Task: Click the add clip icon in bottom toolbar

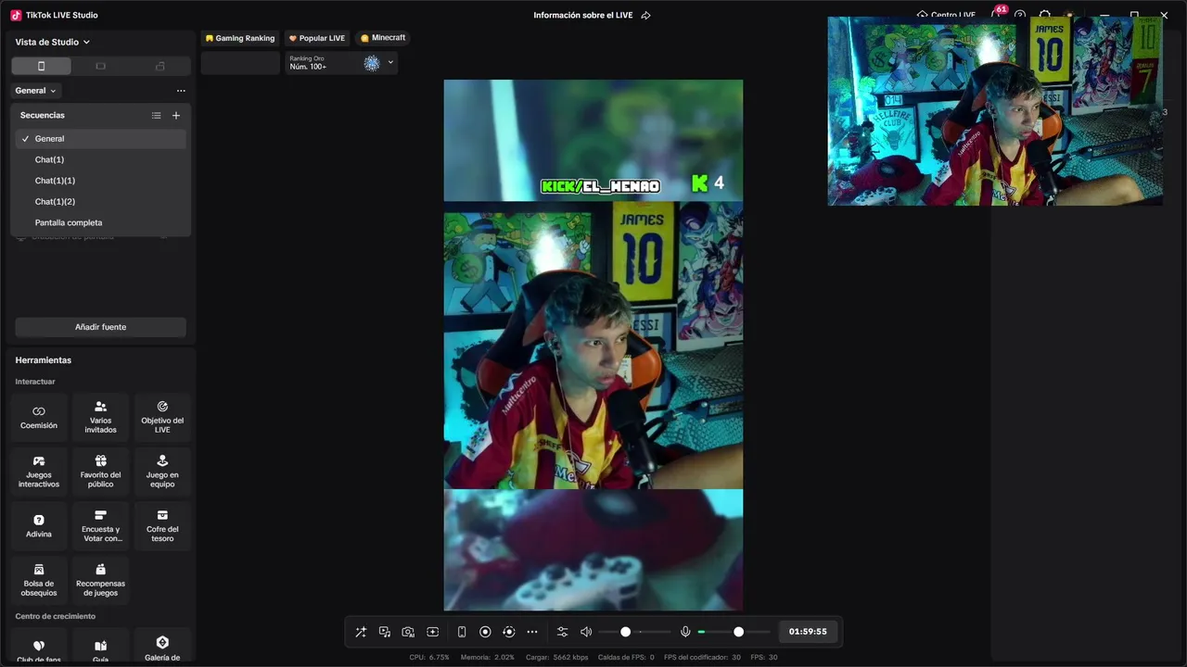Action: click(432, 632)
